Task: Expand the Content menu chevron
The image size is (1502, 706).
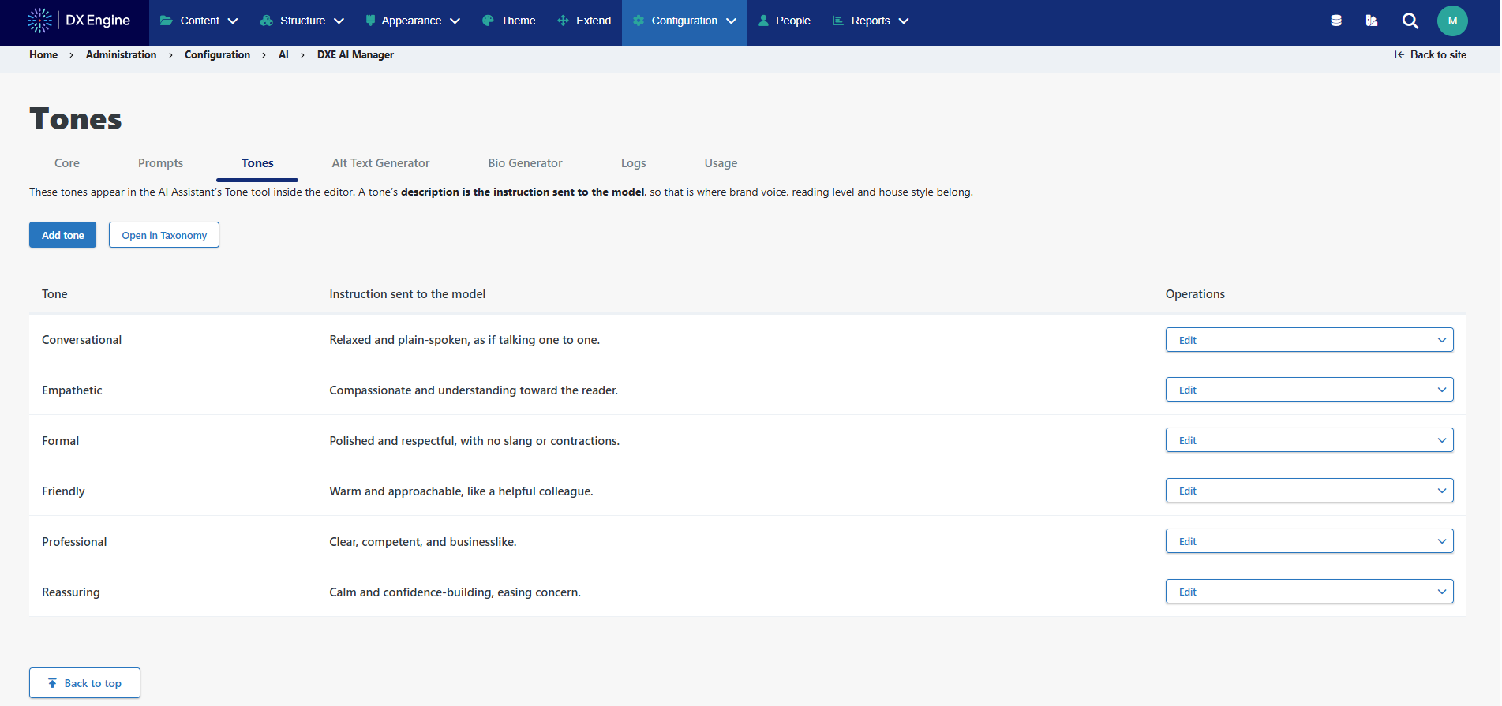Action: coord(233,21)
